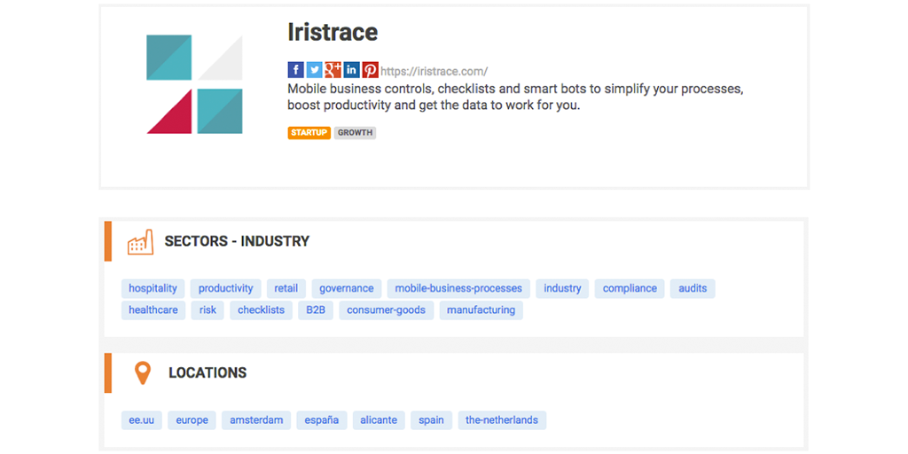This screenshot has height=454, width=908.
Task: Select the governance tag
Action: tap(347, 288)
